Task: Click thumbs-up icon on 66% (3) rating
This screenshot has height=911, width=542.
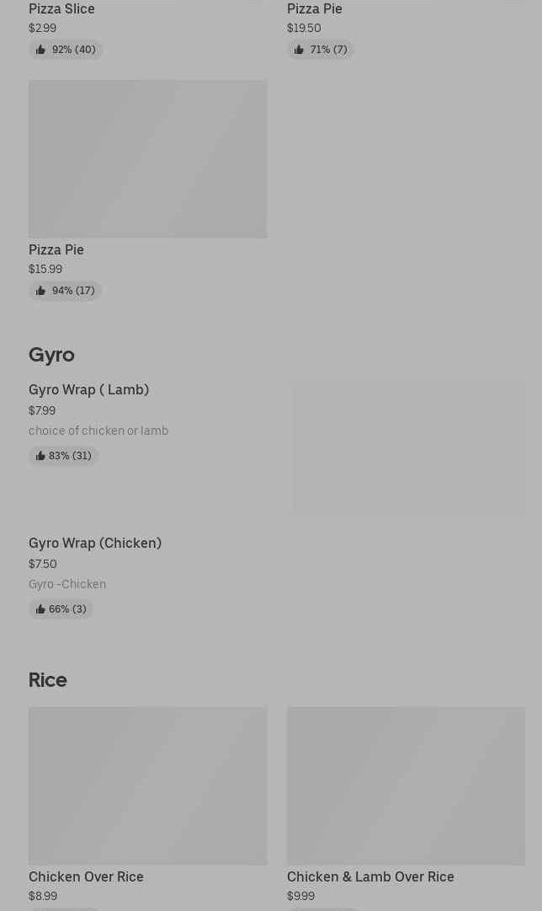Action: (40, 609)
